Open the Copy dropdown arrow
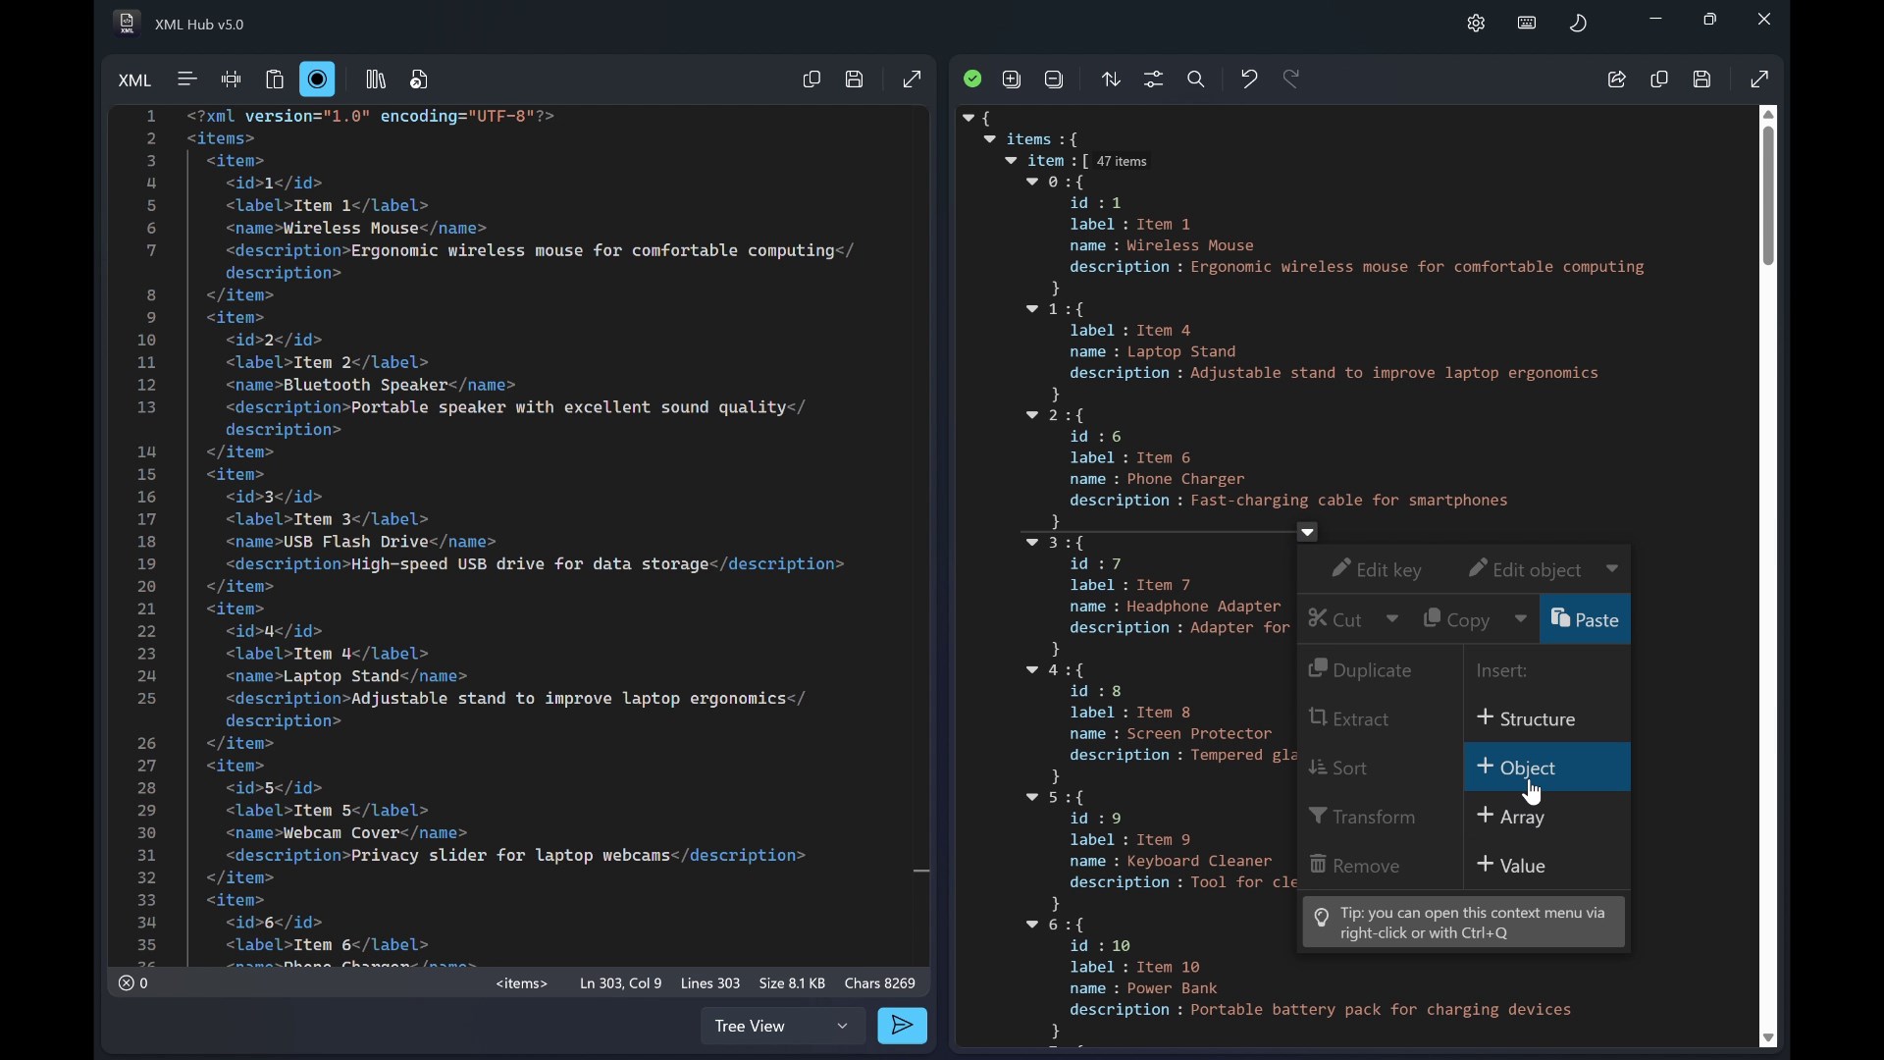Image resolution: width=1884 pixels, height=1060 pixels. [x=1523, y=620]
